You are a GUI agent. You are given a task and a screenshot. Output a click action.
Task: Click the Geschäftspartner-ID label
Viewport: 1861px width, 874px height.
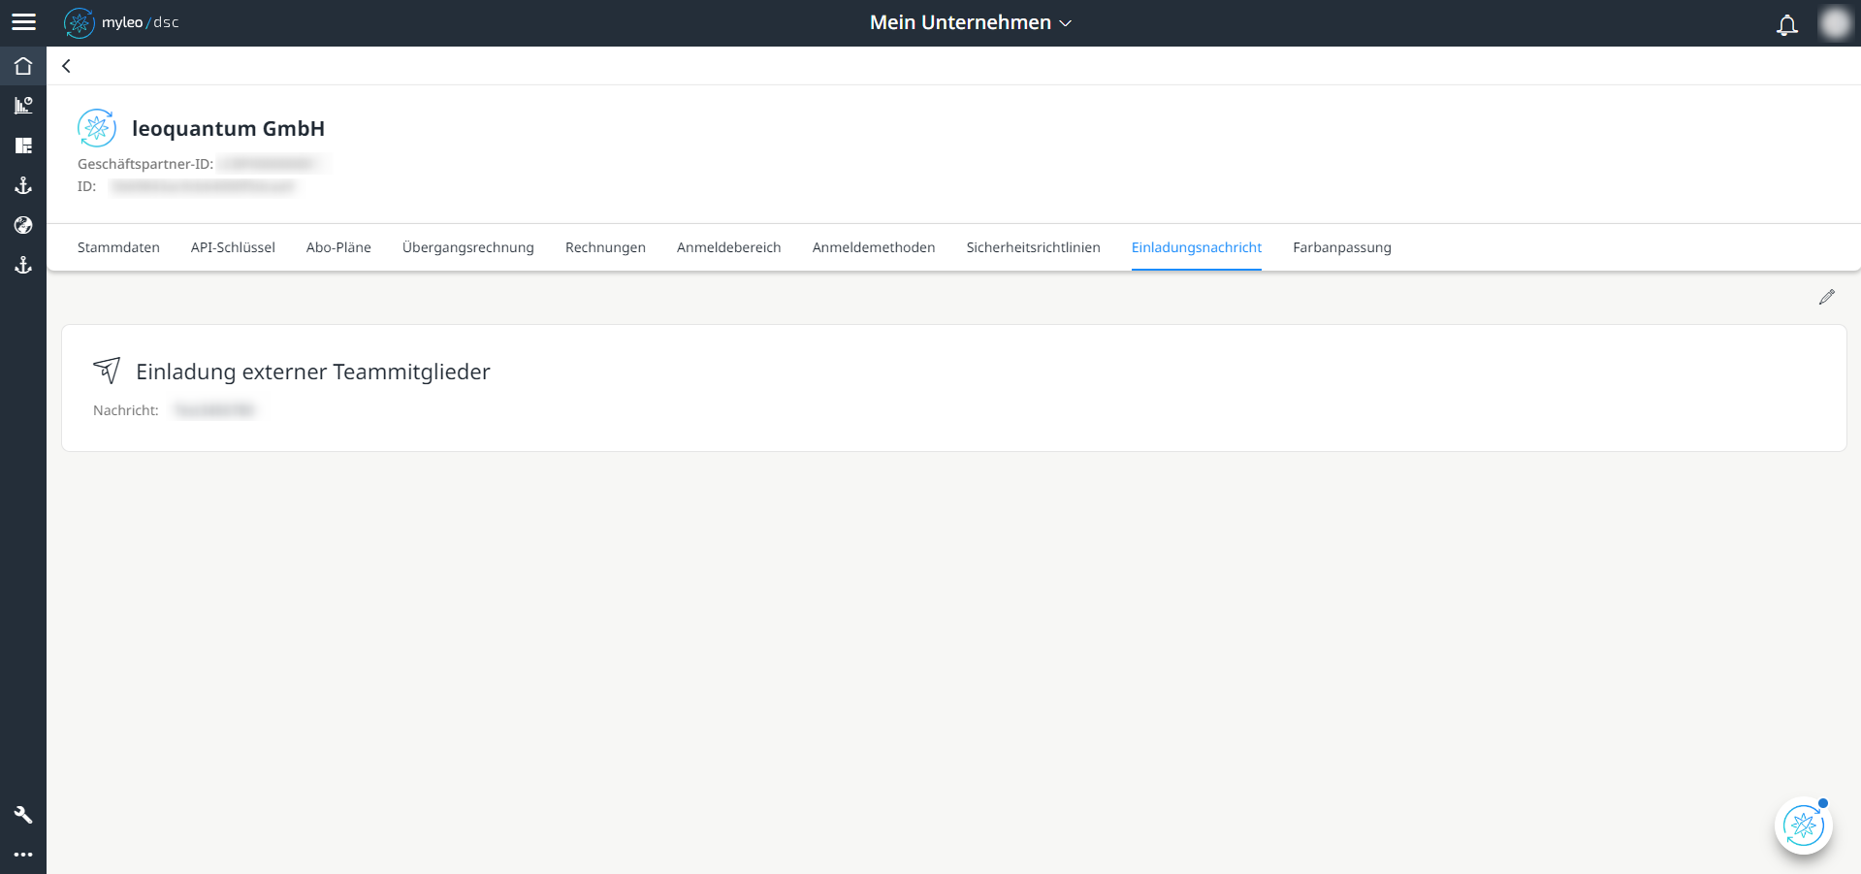[145, 164]
